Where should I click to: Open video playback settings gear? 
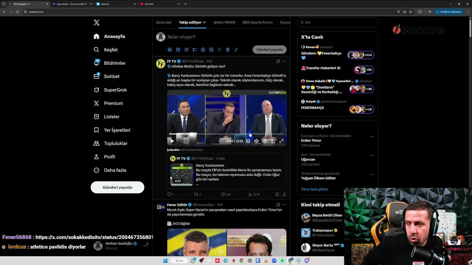coord(264,141)
